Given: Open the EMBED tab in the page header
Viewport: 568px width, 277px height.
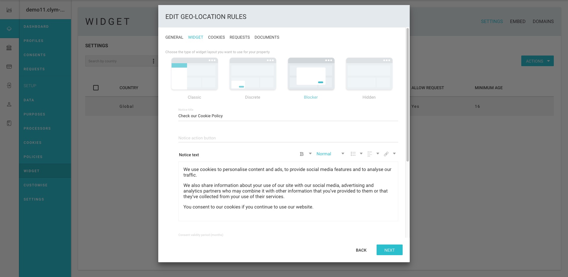Looking at the screenshot, I should pyautogui.click(x=518, y=22).
